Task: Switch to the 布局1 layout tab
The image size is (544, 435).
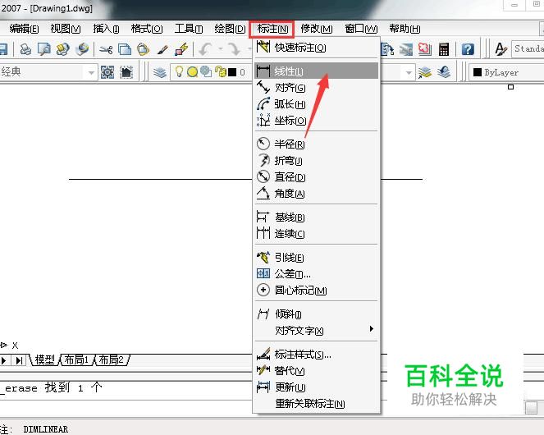Action: click(76, 359)
